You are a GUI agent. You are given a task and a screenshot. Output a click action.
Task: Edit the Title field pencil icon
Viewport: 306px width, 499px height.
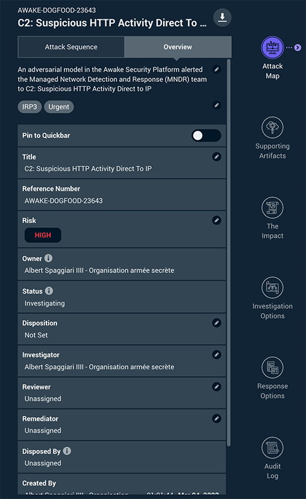(217, 157)
